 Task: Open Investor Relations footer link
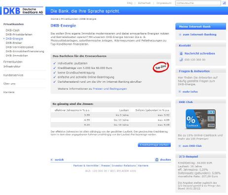(124, 165)
